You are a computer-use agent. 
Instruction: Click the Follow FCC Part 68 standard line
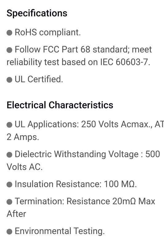click(x=83, y=50)
